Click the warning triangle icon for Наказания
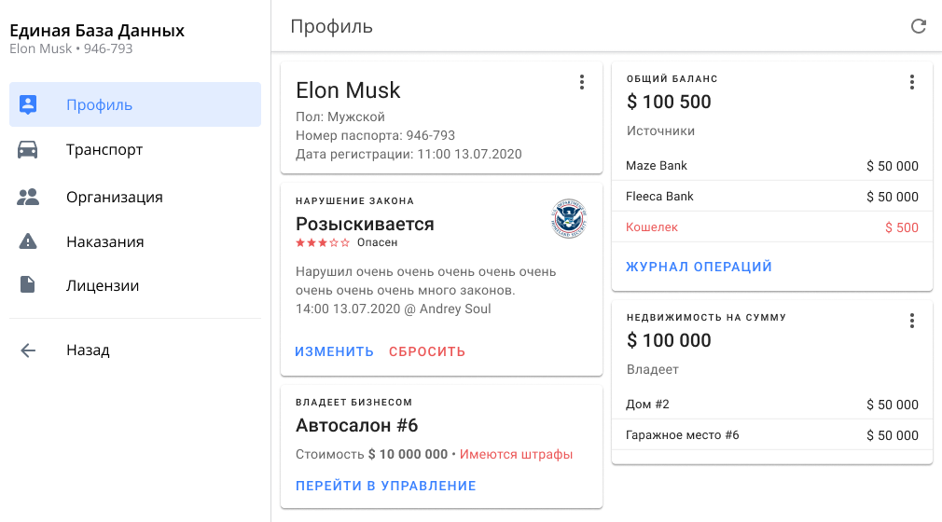Viewport: 942px width, 522px height. pyautogui.click(x=28, y=241)
